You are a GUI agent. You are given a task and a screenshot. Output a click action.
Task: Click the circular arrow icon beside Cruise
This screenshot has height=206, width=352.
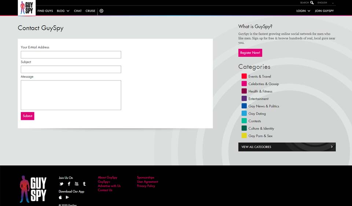102,11
